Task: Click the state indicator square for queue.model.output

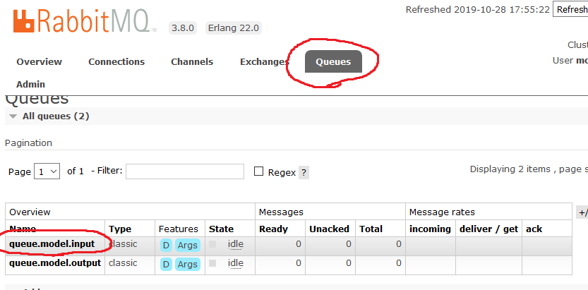Action: [212, 263]
